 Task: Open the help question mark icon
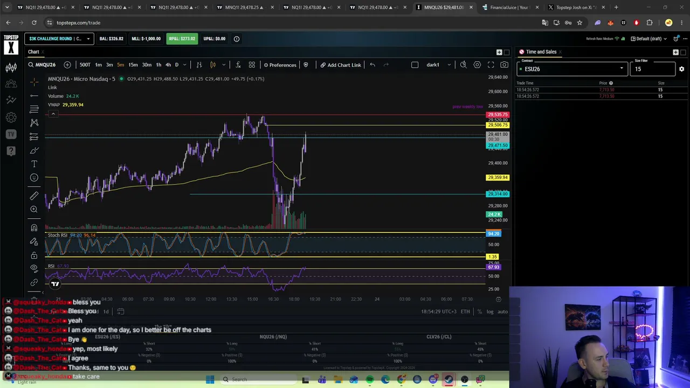click(x=11, y=151)
